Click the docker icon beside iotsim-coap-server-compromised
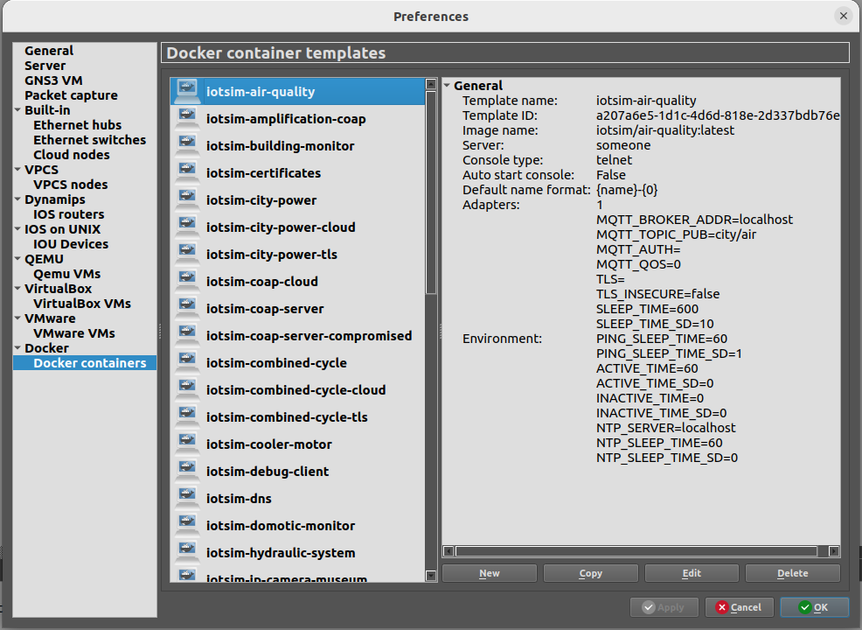 coord(187,336)
